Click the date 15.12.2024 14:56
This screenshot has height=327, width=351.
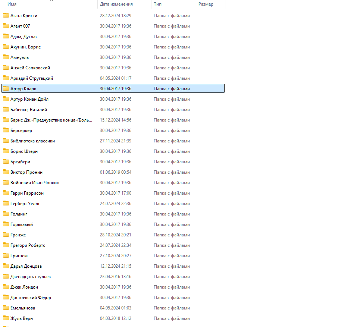coord(116,120)
